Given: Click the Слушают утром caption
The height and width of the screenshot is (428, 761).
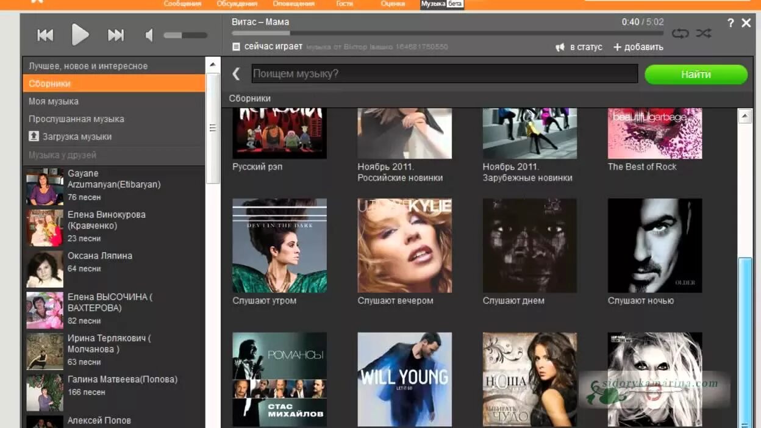Looking at the screenshot, I should [264, 301].
